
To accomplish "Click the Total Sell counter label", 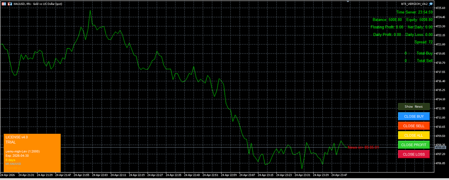I will (x=425, y=61).
